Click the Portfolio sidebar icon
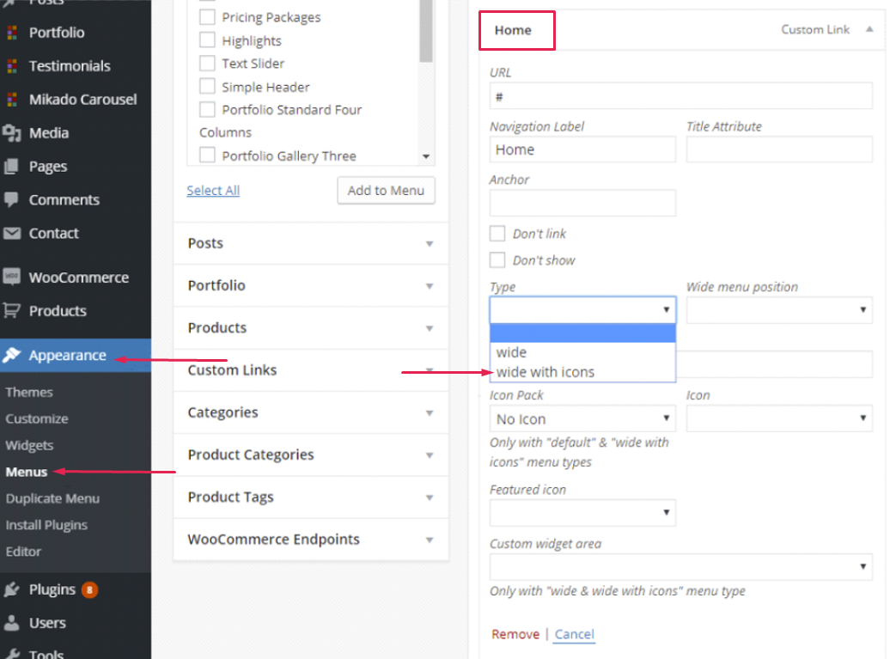Screen dimensions: 896x659 click(11, 33)
